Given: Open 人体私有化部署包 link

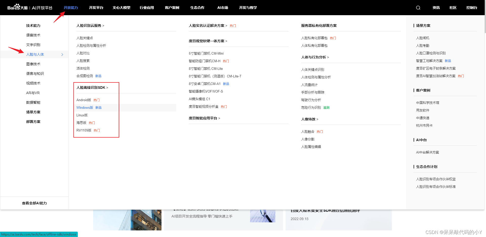Looking at the screenshot, I should [314, 46].
